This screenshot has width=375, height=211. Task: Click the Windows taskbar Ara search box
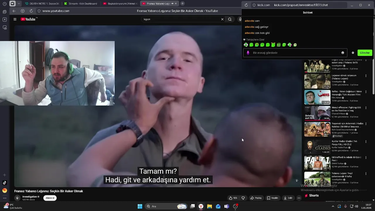click(166, 206)
